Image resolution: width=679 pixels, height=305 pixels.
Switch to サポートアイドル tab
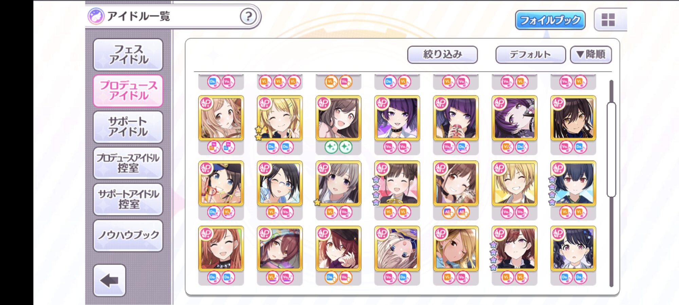[x=128, y=127]
